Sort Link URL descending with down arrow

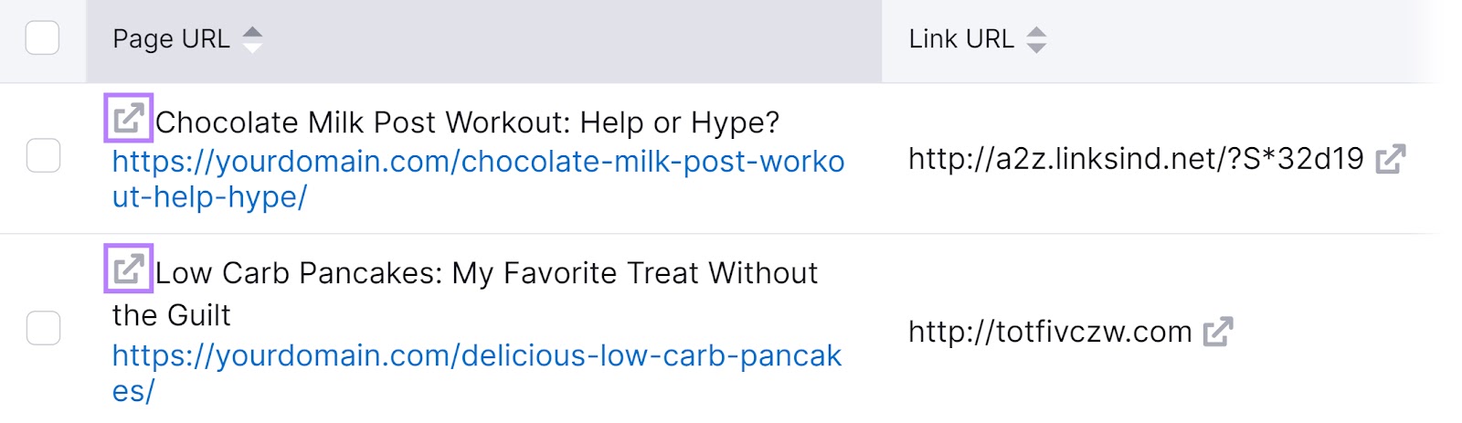coord(1036,48)
